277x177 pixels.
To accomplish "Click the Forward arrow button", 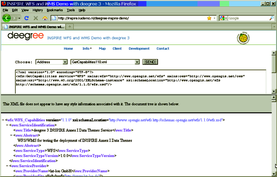I will (14, 18).
